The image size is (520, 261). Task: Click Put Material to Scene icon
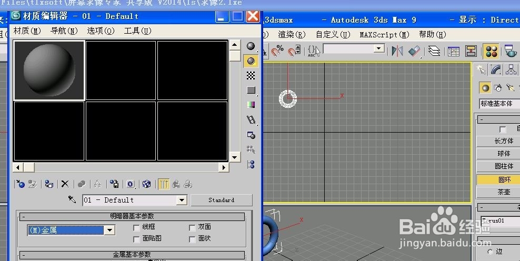[x=33, y=184]
